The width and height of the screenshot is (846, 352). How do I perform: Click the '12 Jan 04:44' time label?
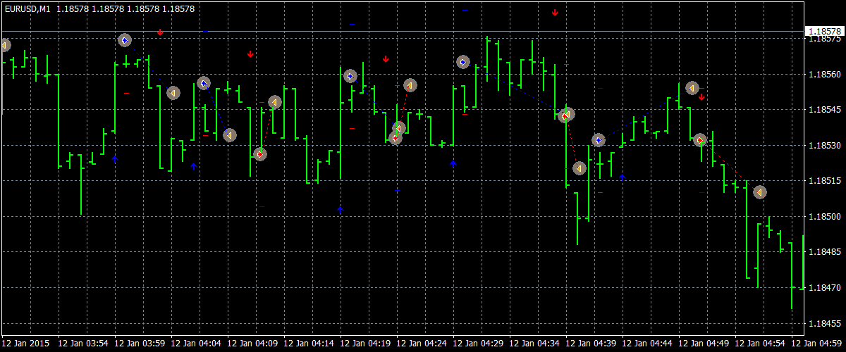point(646,344)
